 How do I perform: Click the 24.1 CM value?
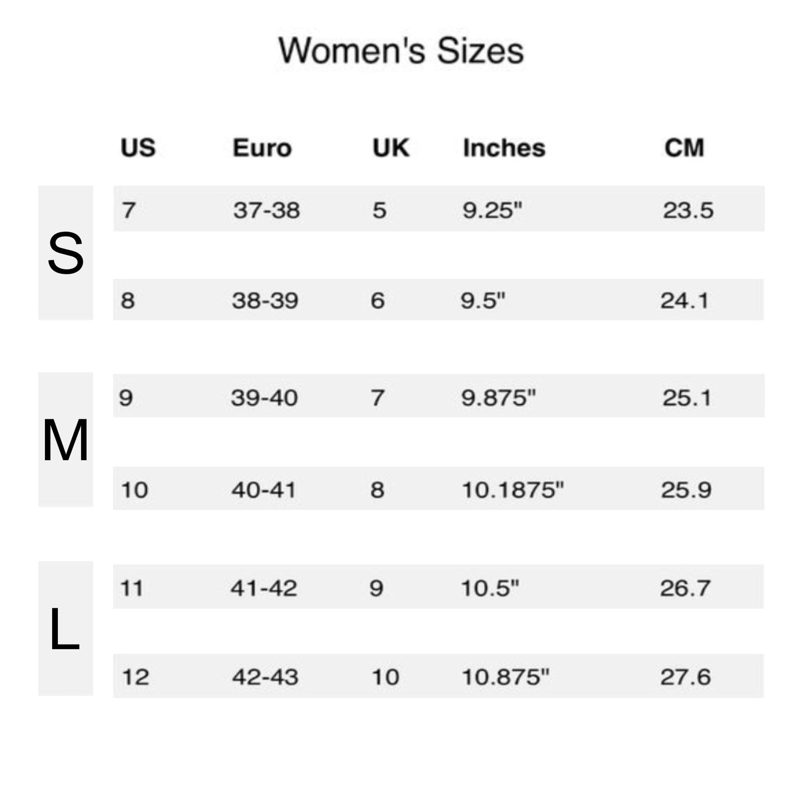685,301
